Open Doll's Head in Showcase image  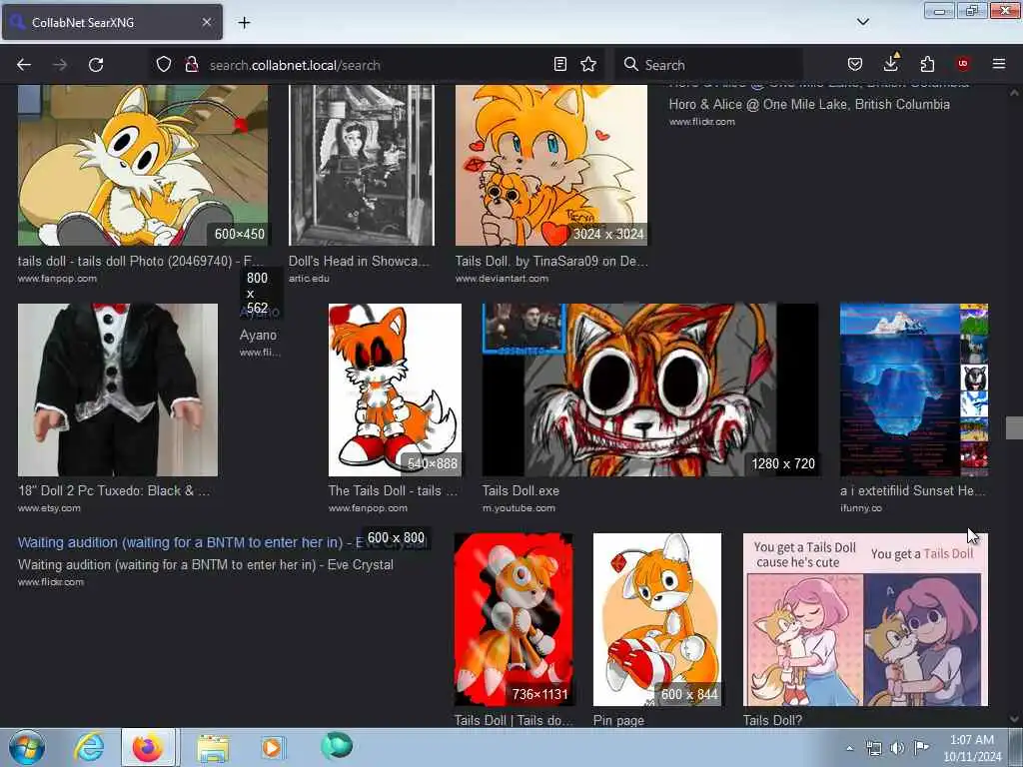pos(362,165)
